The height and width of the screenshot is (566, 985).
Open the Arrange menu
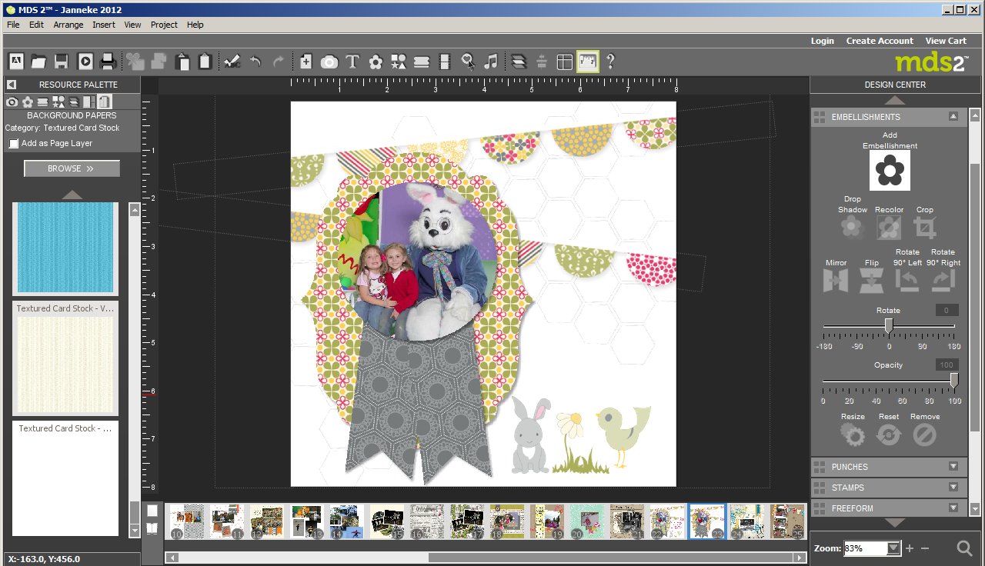(x=68, y=25)
